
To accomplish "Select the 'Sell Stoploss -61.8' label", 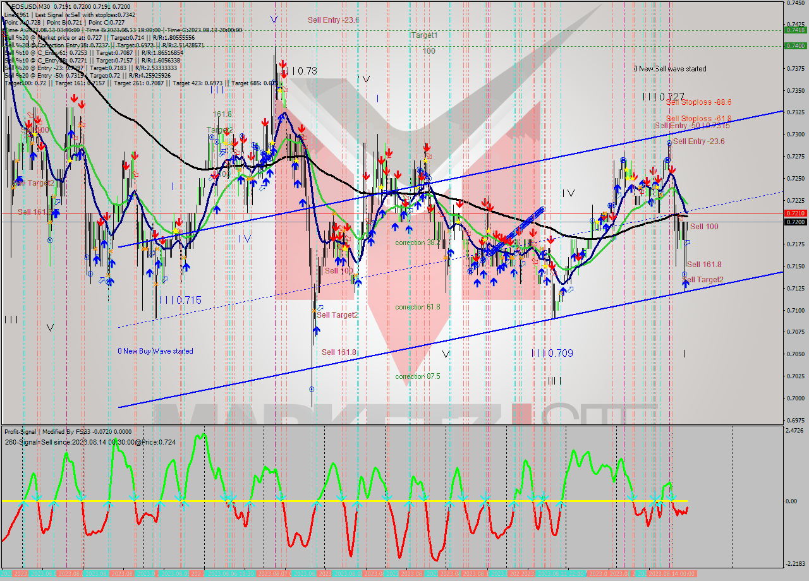I will coord(698,118).
